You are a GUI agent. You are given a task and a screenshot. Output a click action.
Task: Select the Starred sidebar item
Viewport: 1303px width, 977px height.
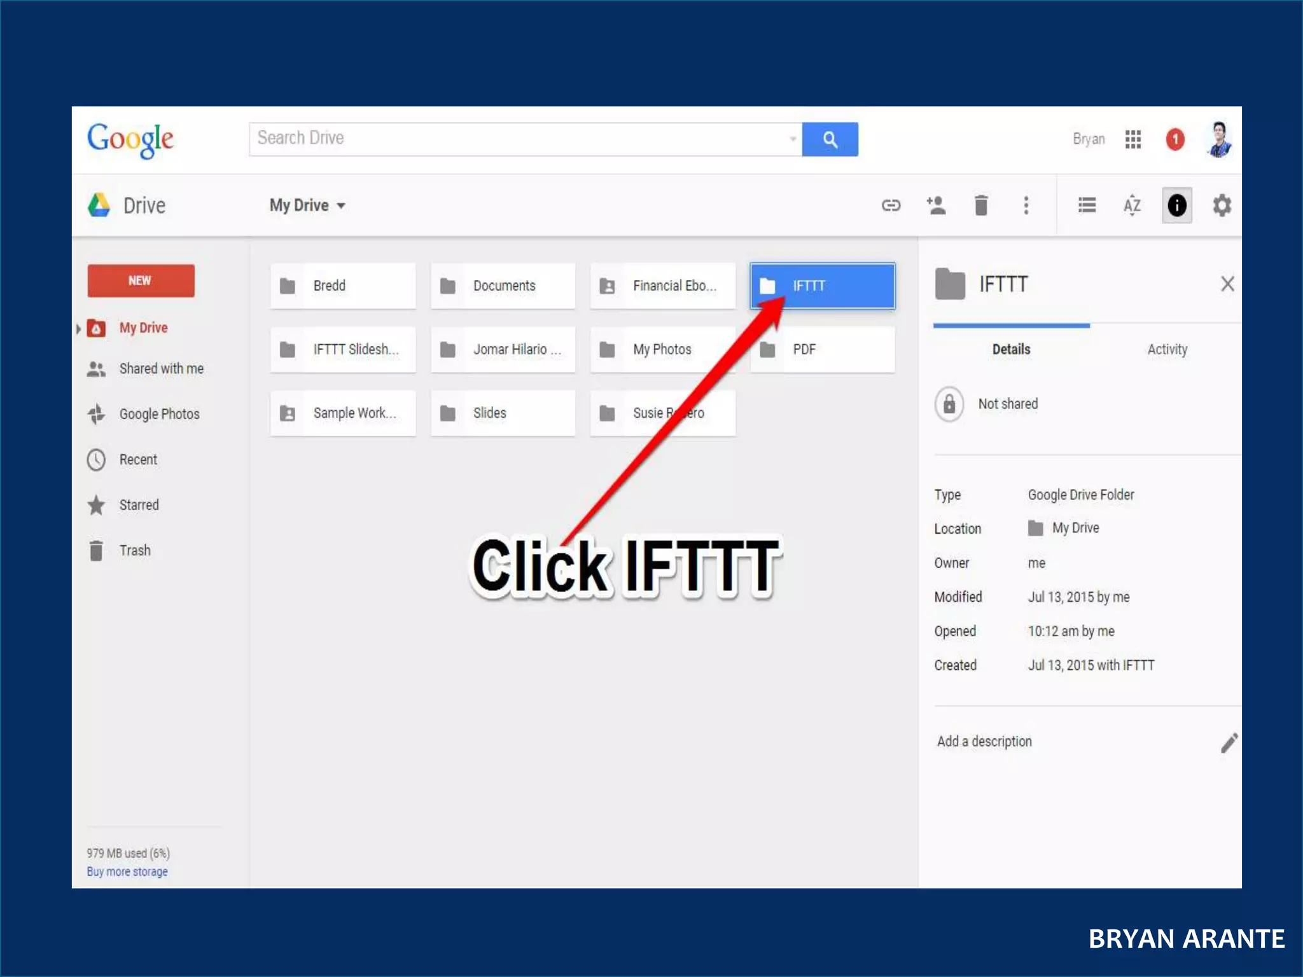[x=139, y=505]
